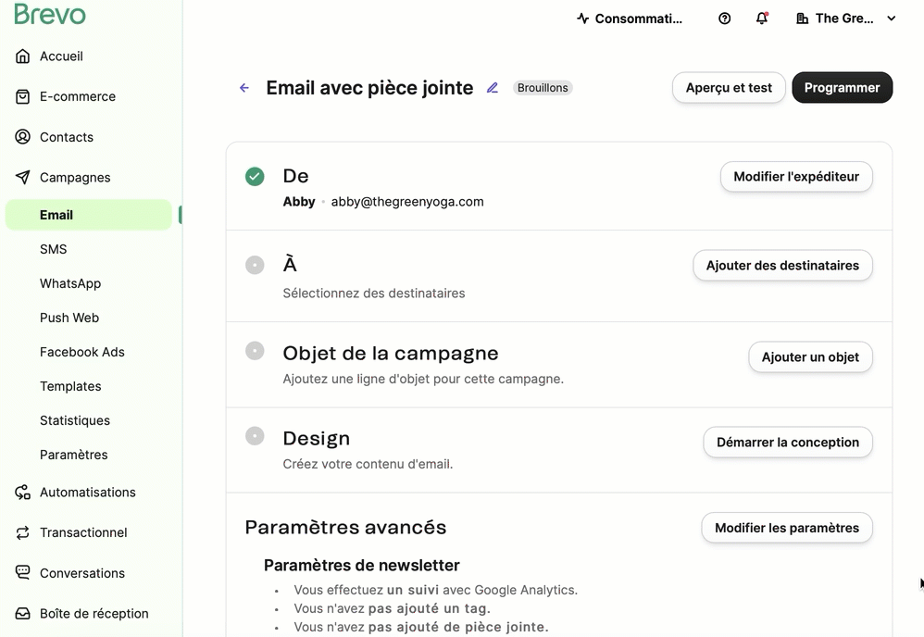
Task: Click line about pas ajouté un tag
Action: pos(392,608)
